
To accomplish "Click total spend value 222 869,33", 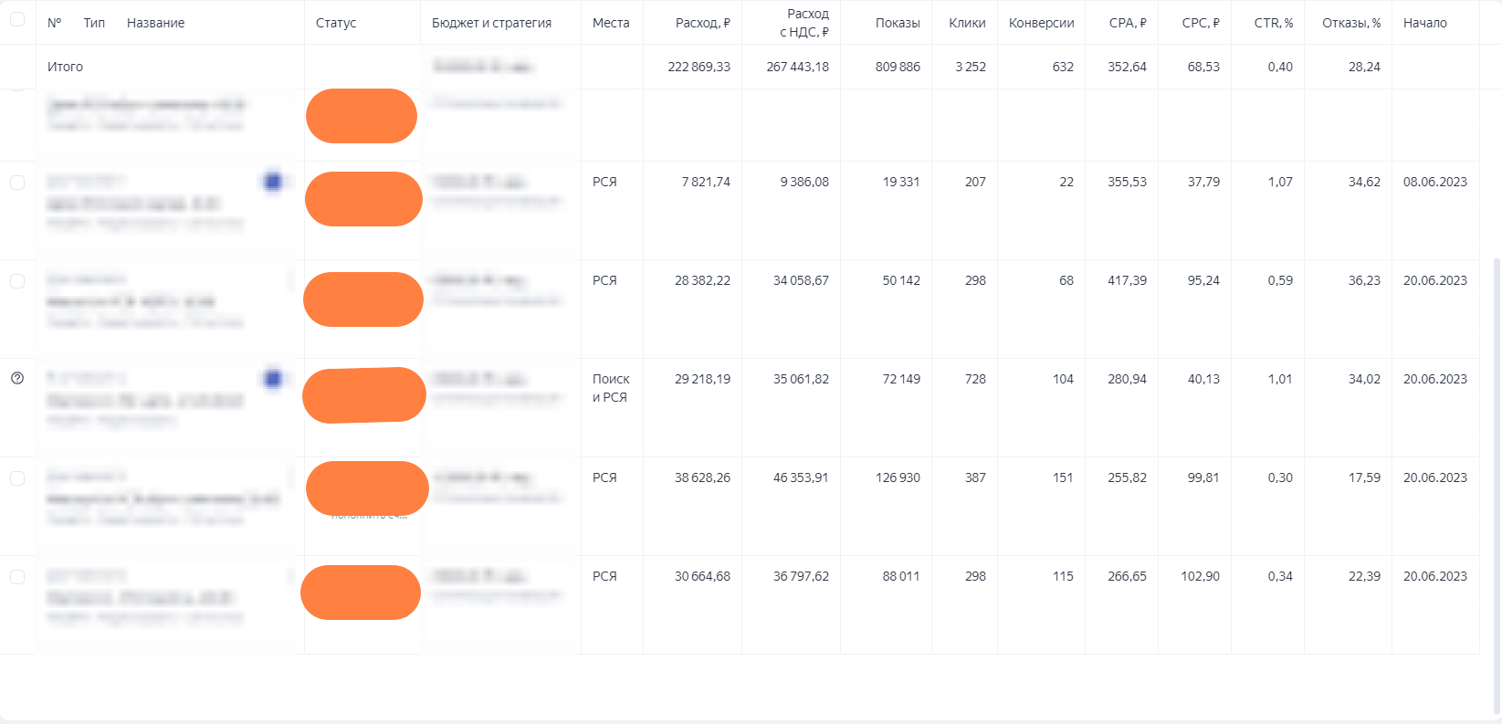I will point(698,67).
